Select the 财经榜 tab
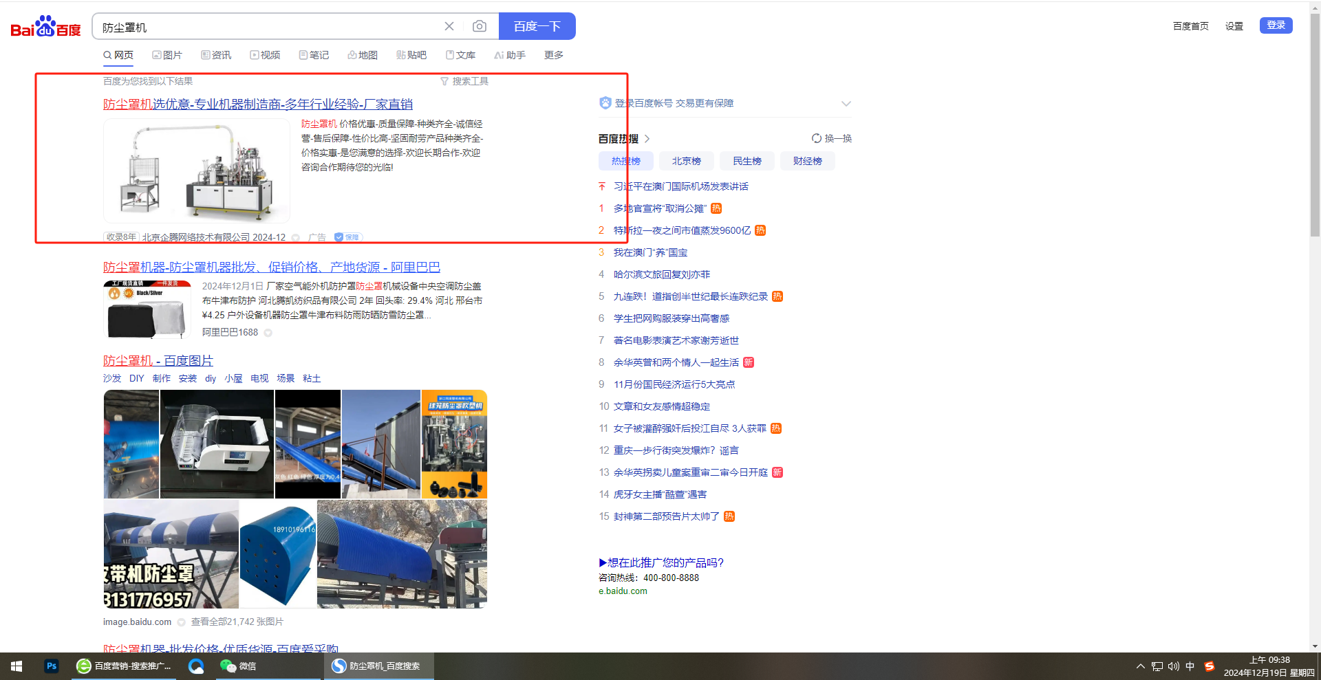 click(x=808, y=161)
